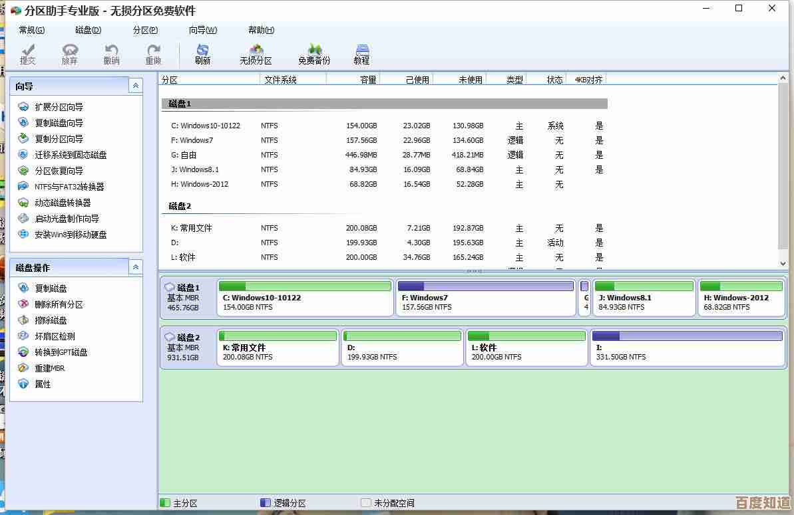Launch 迁移系统到固态磁盘 wizard
794x515 pixels.
tap(70, 155)
